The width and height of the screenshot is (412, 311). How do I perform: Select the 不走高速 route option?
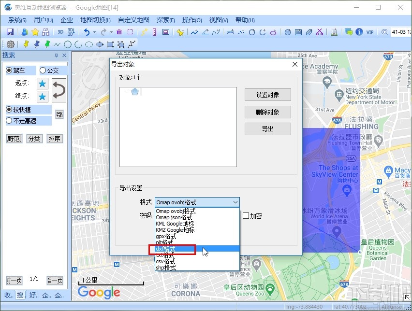coord(10,121)
